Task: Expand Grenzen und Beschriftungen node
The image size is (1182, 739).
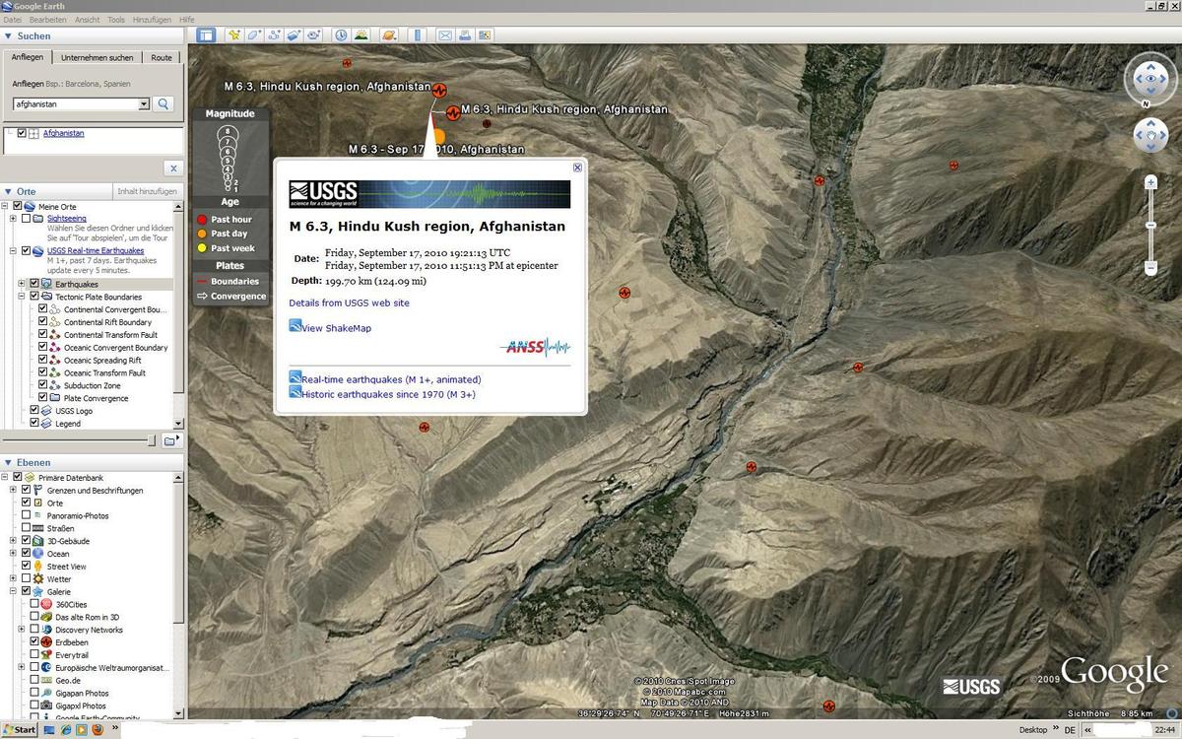Action: click(13, 491)
